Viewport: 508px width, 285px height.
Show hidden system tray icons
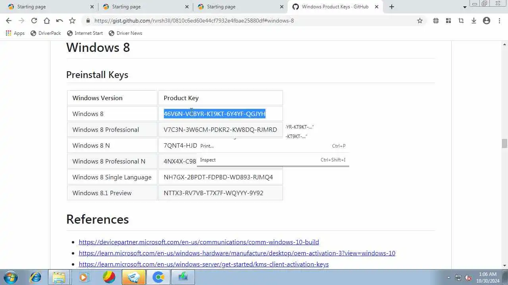tap(449, 277)
